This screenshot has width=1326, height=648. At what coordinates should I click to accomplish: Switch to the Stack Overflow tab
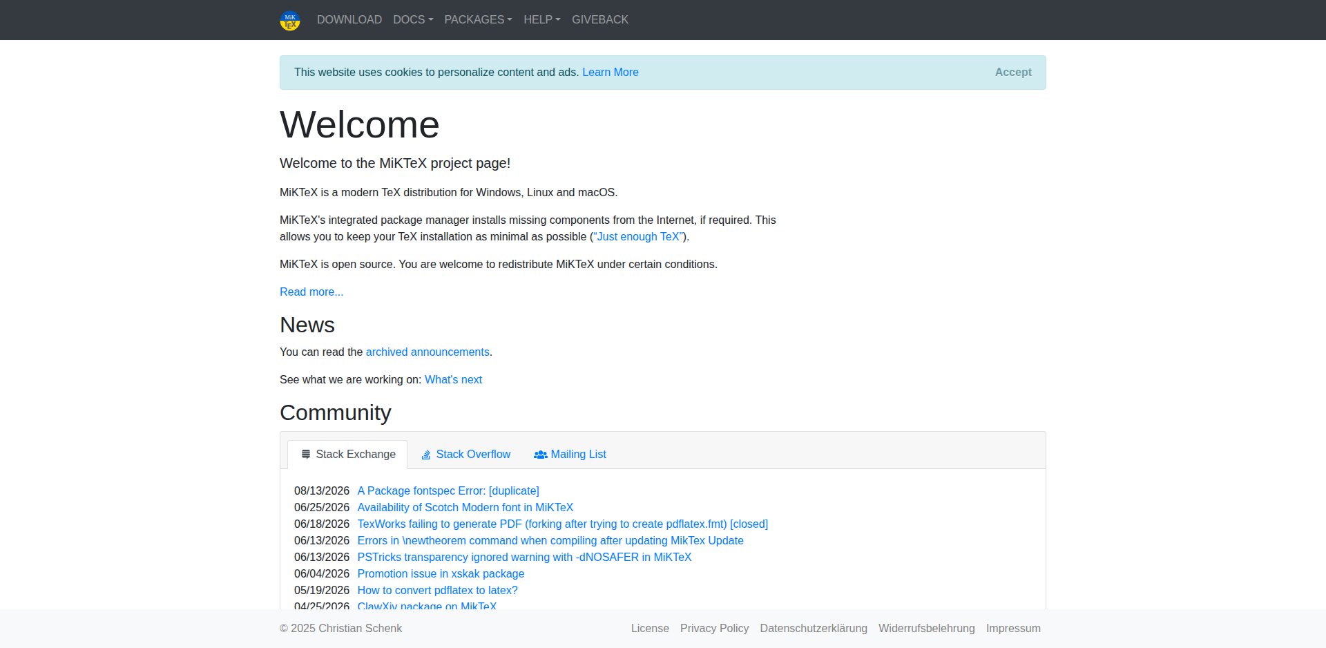(466, 454)
